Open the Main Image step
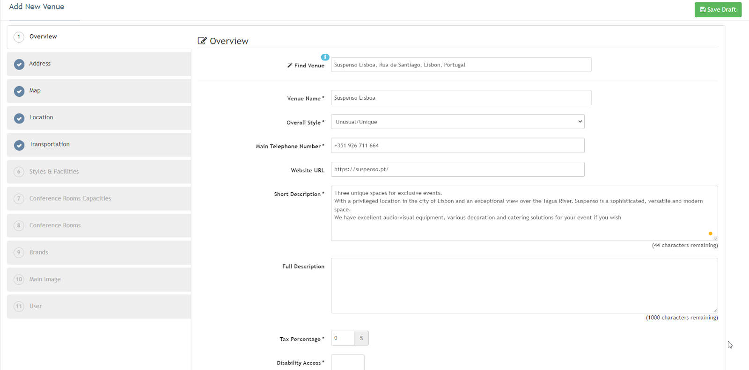The height and width of the screenshot is (370, 749). (x=99, y=279)
